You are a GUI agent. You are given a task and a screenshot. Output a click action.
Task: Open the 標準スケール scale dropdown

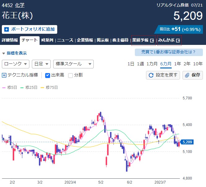73,64
